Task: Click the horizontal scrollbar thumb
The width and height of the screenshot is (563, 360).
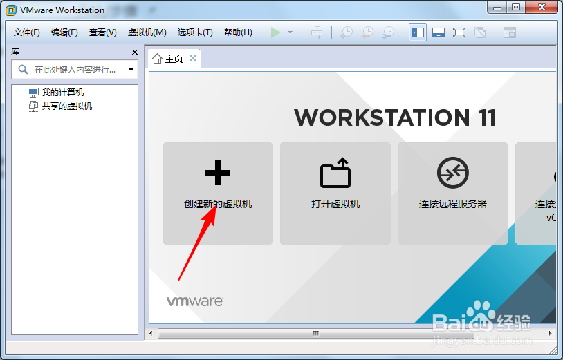Action: pos(316,334)
